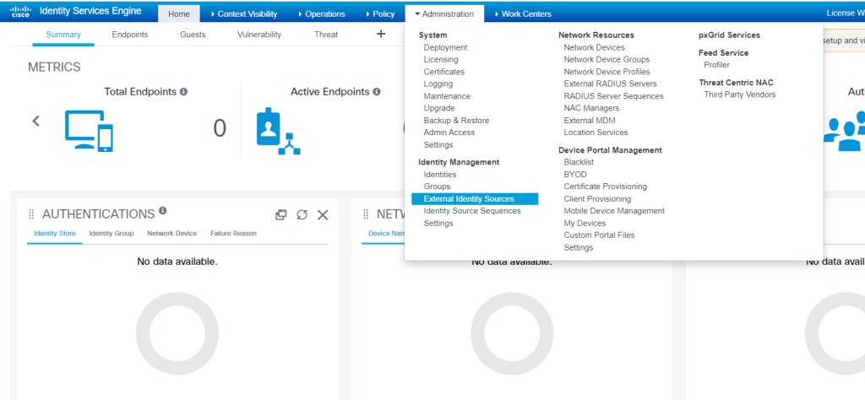The image size is (865, 400).
Task: Open BYOD portal entry
Action: (x=575, y=174)
